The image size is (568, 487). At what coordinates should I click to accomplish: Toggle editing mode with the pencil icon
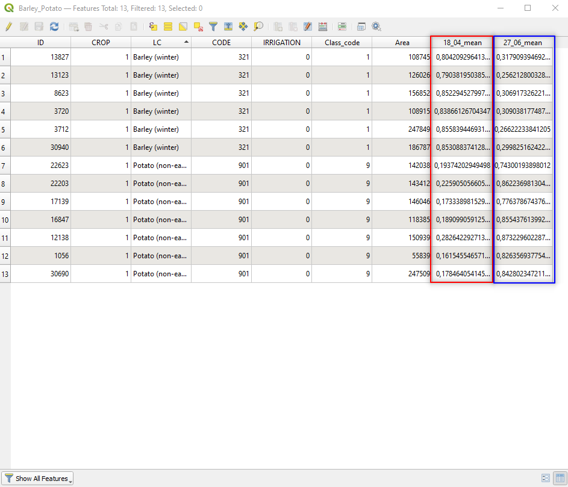(8, 26)
